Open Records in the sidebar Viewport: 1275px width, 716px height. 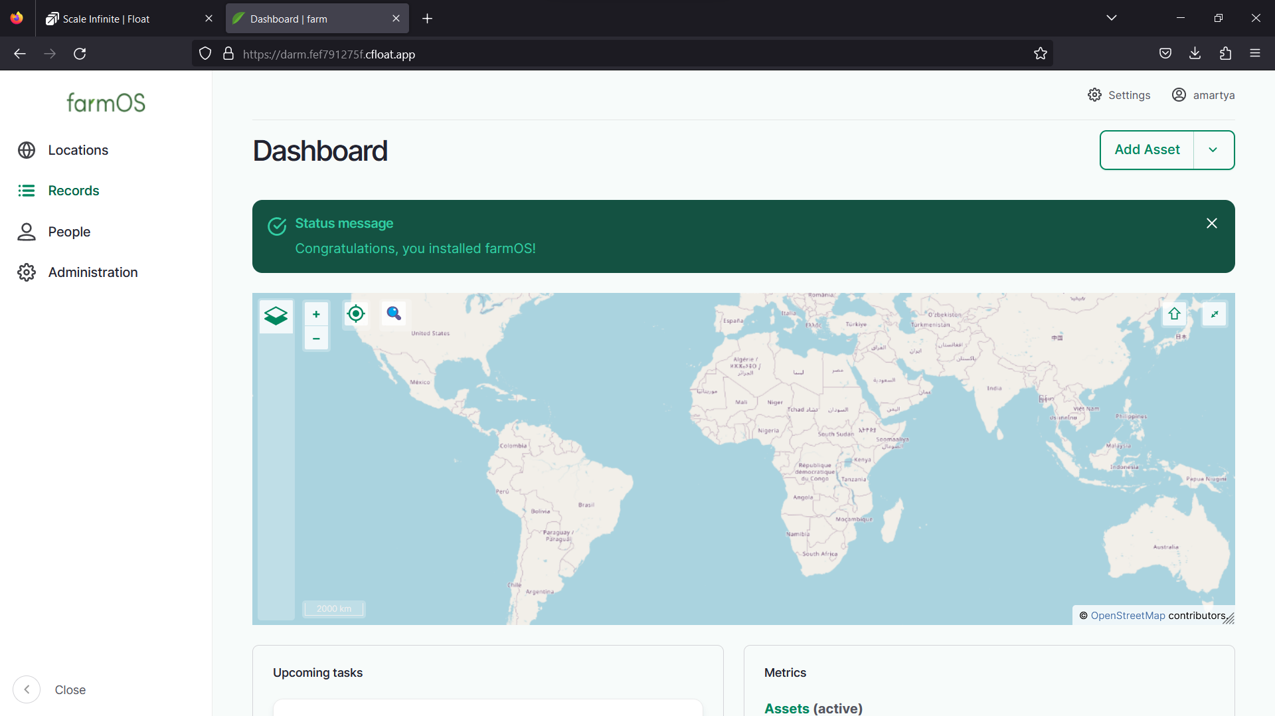pos(74,191)
